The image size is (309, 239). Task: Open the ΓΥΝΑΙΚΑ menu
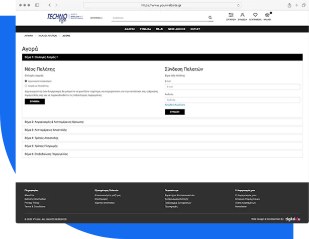click(x=145, y=29)
